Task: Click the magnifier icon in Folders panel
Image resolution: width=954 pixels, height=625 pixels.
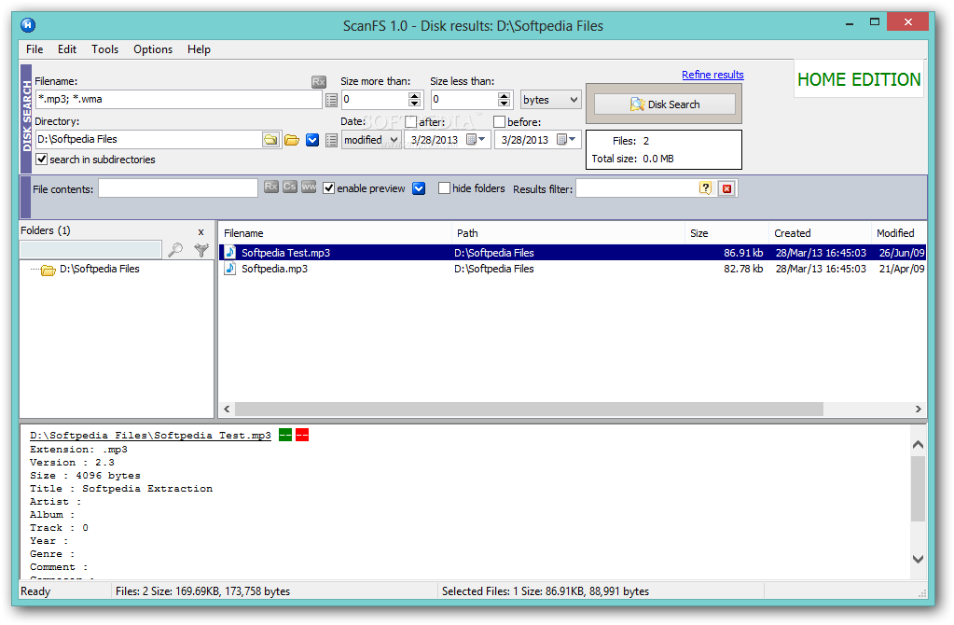Action: pos(175,249)
